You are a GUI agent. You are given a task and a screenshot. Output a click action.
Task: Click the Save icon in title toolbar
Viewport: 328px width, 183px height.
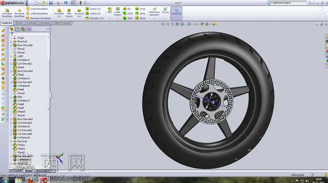pos(51,3)
